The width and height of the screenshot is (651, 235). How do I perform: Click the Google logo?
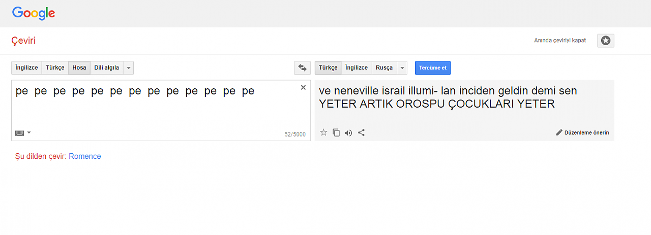pyautogui.click(x=34, y=13)
